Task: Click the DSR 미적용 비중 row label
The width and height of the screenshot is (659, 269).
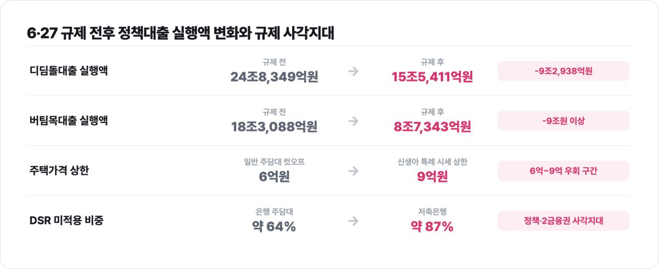Action: 66,220
